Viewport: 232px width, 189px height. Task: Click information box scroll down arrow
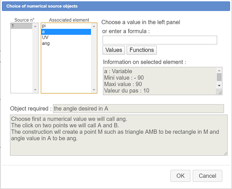point(219,85)
